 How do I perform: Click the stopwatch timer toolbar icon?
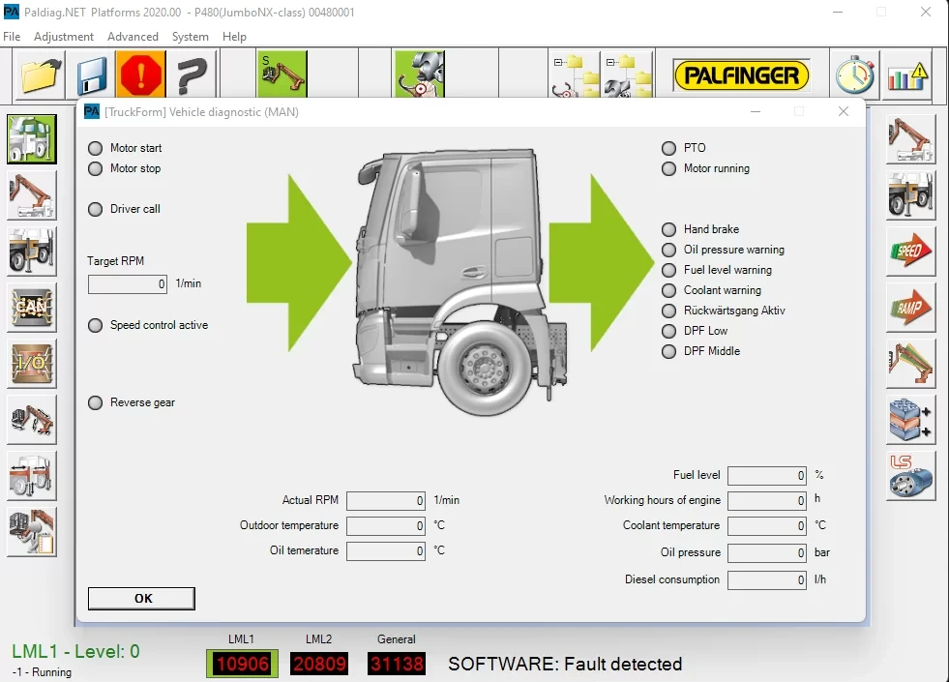(856, 74)
